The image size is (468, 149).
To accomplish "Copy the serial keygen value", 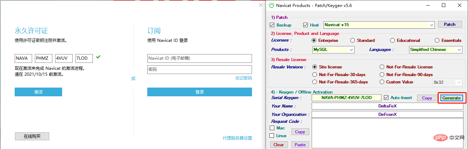I will (427, 98).
